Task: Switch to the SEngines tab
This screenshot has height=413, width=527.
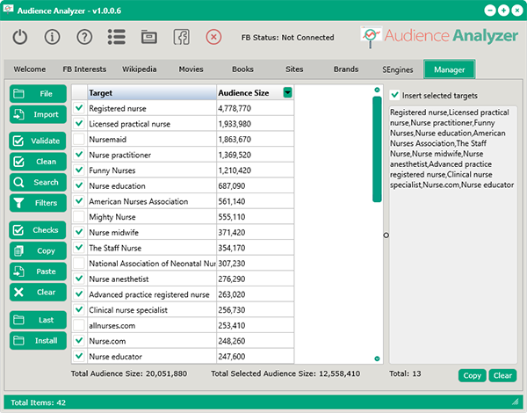Action: point(398,69)
